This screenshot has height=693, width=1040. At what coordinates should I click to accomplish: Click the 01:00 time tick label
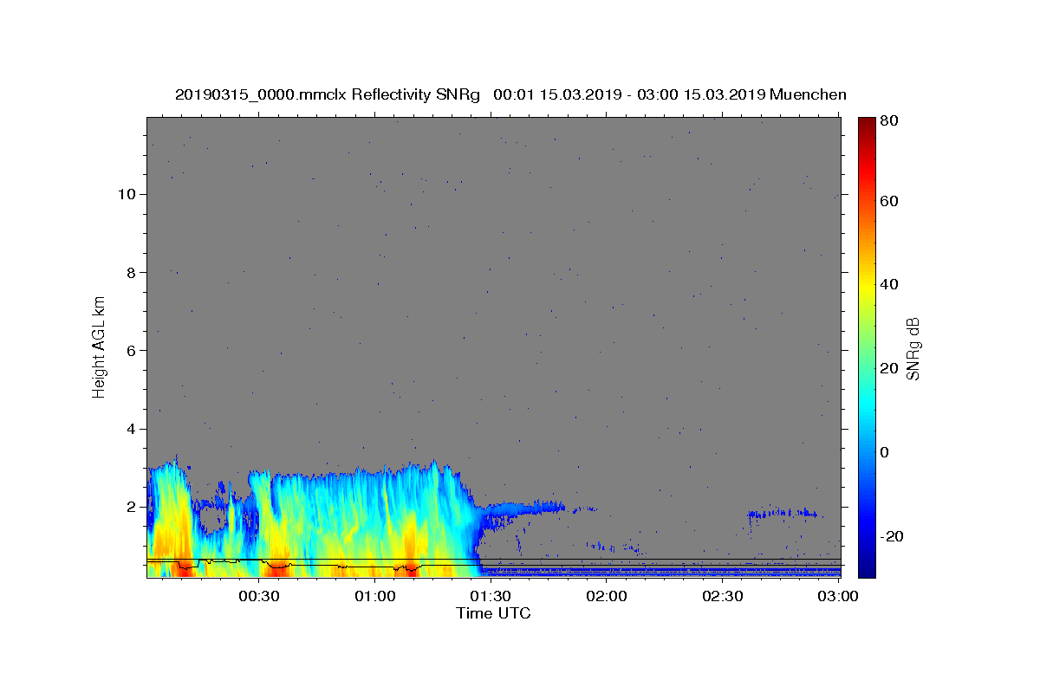click(374, 596)
